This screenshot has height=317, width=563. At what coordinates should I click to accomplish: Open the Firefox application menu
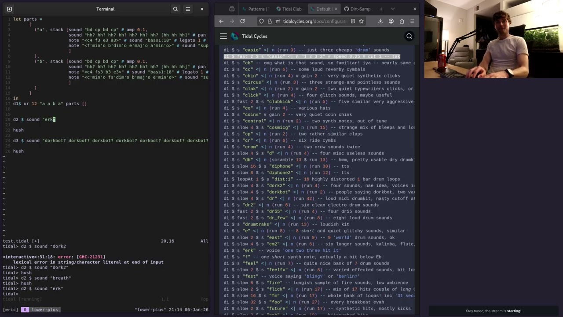(412, 21)
